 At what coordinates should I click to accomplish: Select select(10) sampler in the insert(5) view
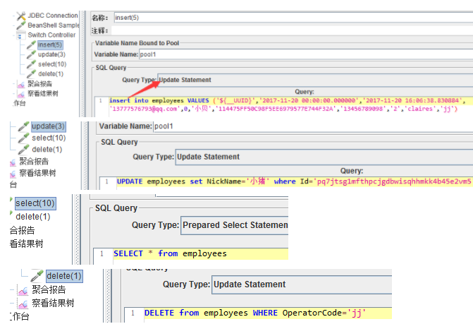tap(52, 64)
